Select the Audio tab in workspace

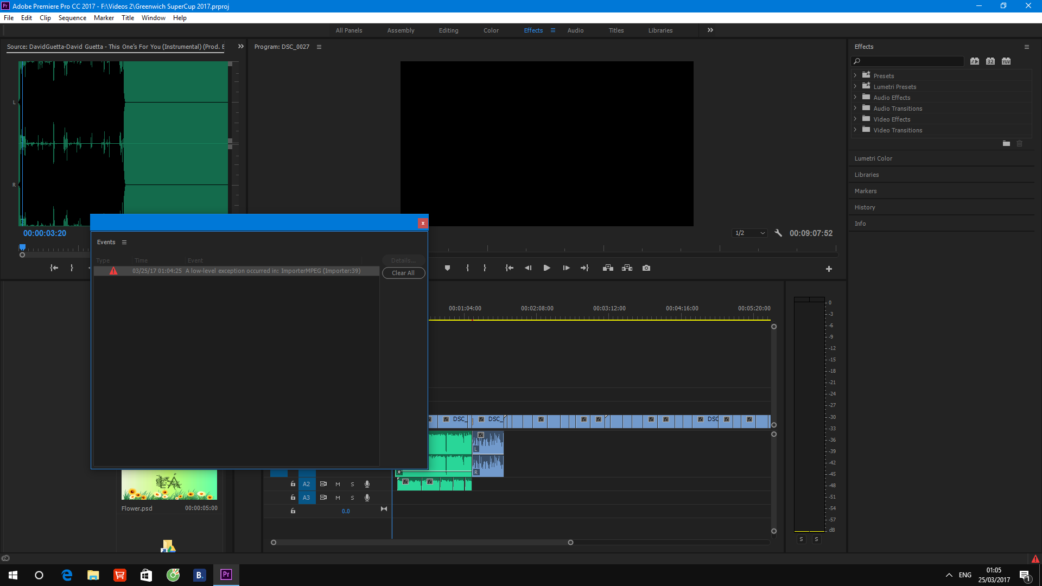coord(575,30)
